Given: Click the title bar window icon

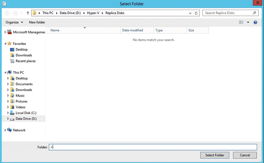Looking at the screenshot, I should click(4, 4).
